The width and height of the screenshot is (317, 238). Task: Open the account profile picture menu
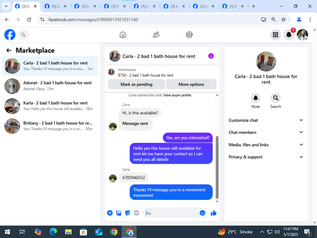[302, 35]
